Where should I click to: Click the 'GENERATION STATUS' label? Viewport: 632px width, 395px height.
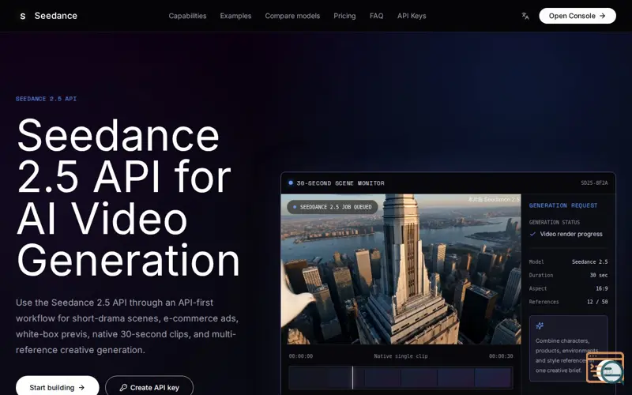[x=555, y=223]
